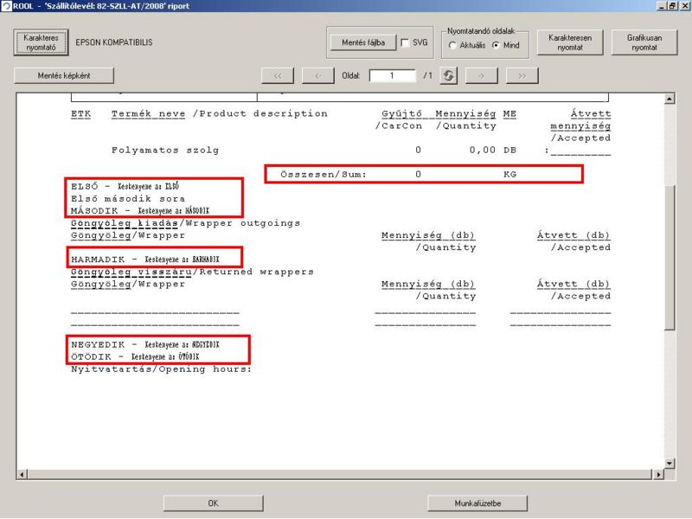692x519 pixels.
Task: Click the Karakteres nyomtató button
Action: coord(40,42)
